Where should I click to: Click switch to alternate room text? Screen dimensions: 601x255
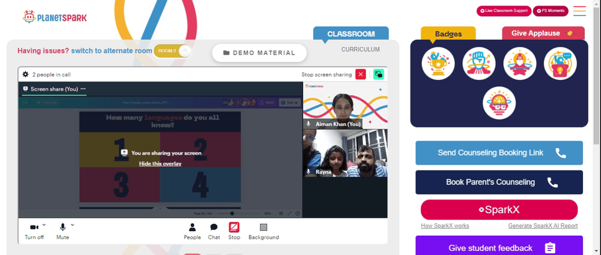(x=112, y=51)
